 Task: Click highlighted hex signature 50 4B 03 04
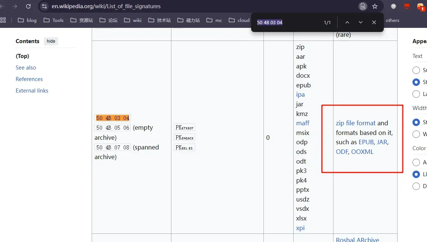click(x=113, y=118)
